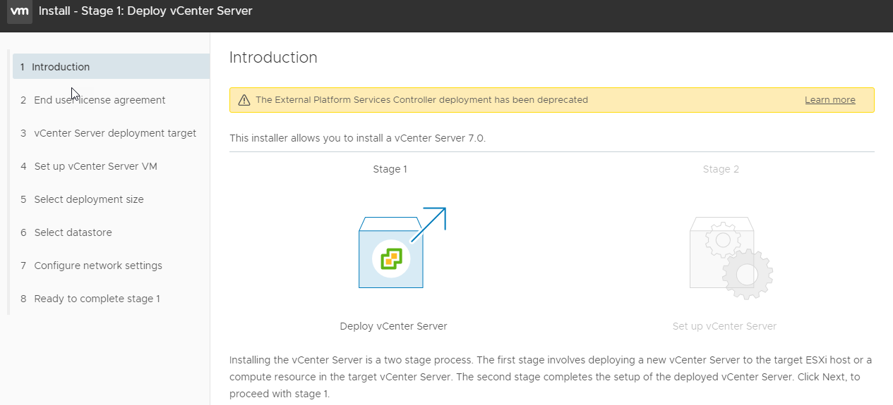893x405 pixels.
Task: Click the Set up vCenter Server gears icon
Action: click(729, 256)
